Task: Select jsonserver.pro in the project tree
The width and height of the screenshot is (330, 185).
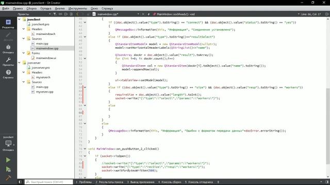Action: (41, 67)
